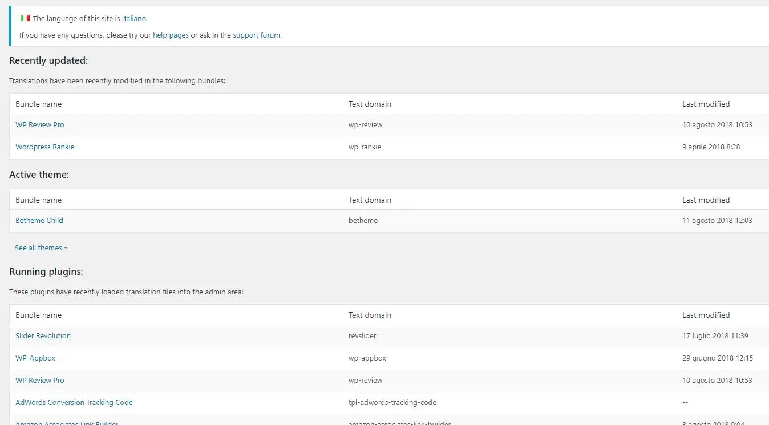769x425 pixels.
Task: Click the date 17 luglio 2018 11:39
Action: tap(715, 336)
